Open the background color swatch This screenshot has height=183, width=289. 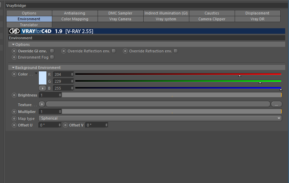point(42,78)
